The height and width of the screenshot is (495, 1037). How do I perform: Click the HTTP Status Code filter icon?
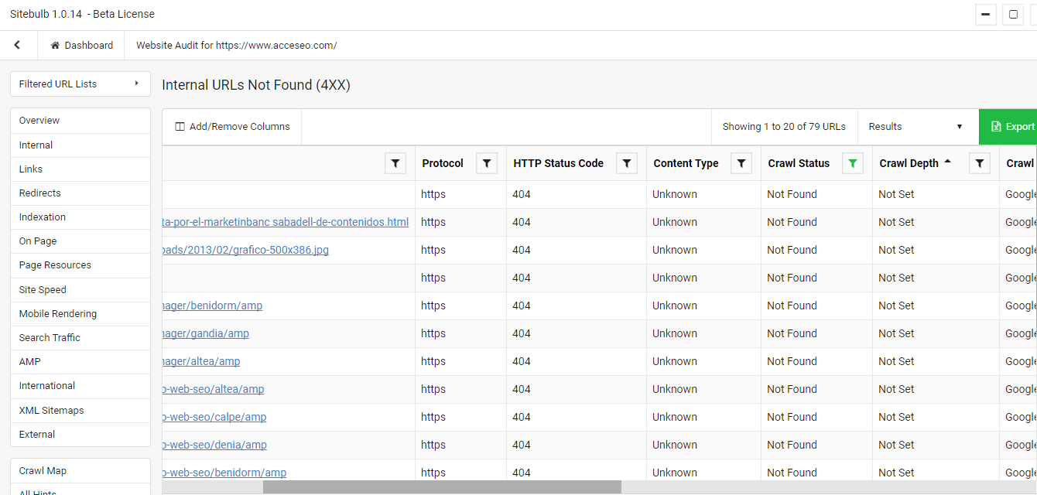tap(627, 163)
